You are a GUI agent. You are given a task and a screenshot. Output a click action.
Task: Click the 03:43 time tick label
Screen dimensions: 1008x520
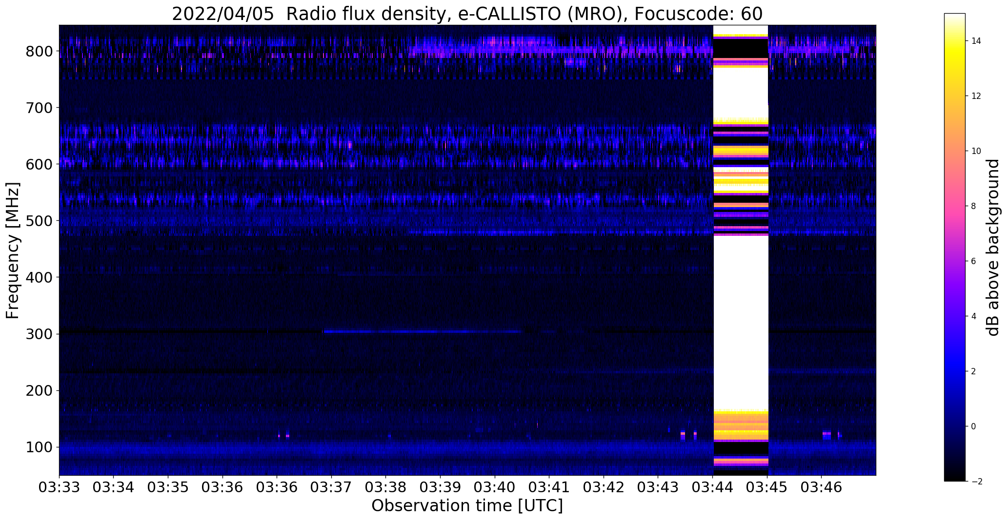pyautogui.click(x=658, y=486)
